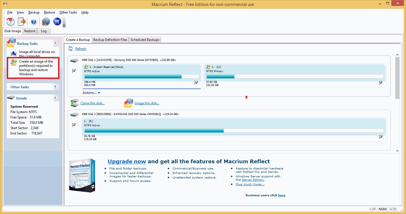Click the Business users 'here' link
This screenshot has width=406, height=214.
pos(282,195)
